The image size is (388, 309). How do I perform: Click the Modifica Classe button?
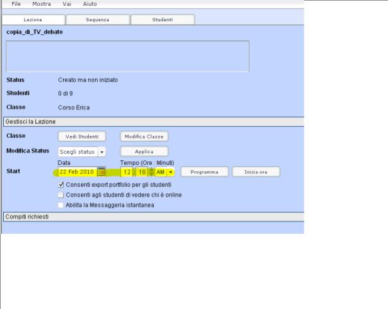click(144, 136)
